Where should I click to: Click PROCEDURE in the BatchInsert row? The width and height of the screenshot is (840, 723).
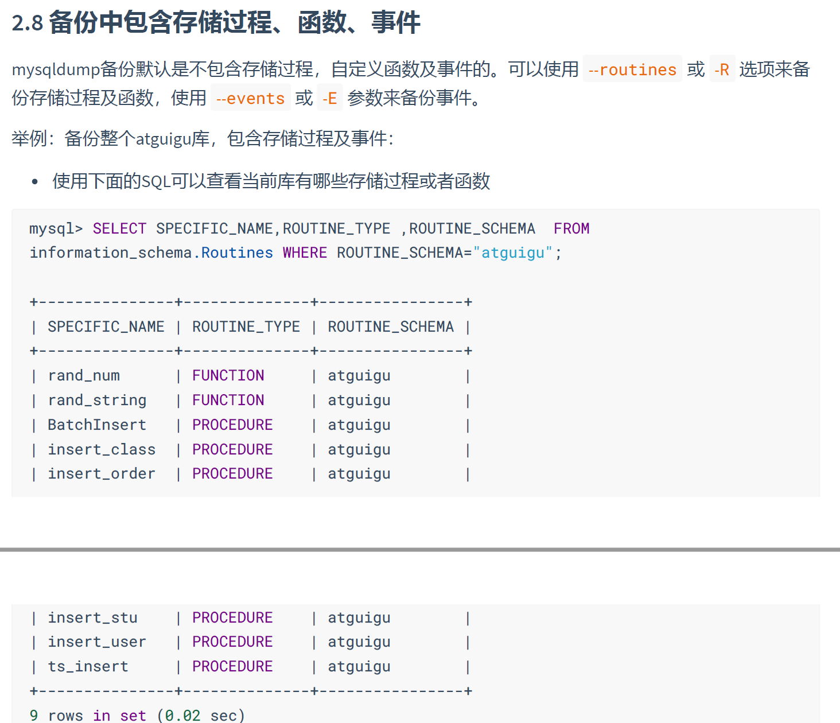coord(232,425)
